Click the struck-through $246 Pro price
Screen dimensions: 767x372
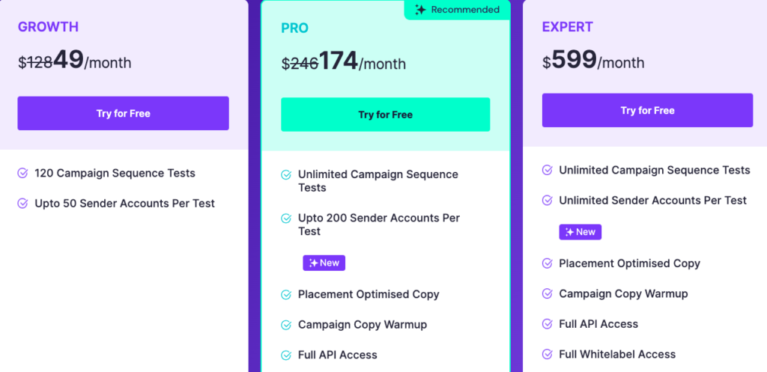tap(300, 64)
